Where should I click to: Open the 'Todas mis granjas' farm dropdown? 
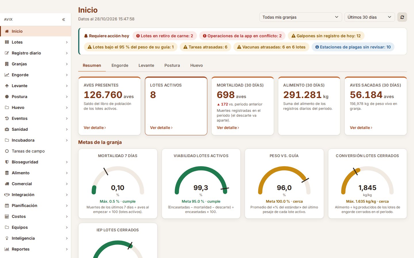tap(300, 17)
